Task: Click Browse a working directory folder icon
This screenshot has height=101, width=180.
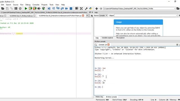Action: click(x=178, y=9)
